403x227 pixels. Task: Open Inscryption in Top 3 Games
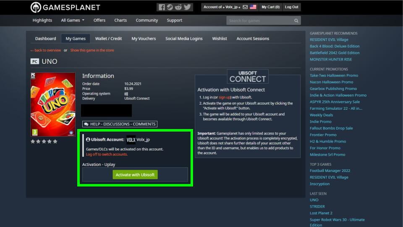pos(320,184)
